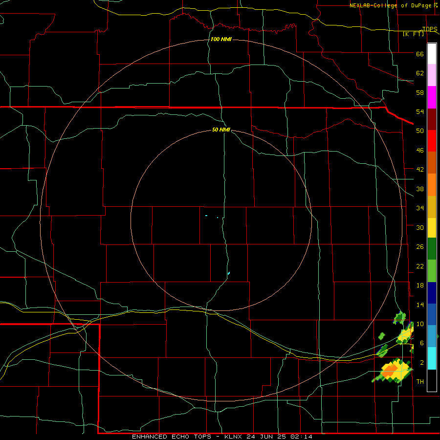Viewport: 440px width, 440px height.
Task: Click the legend value "38"
Action: [420, 189]
